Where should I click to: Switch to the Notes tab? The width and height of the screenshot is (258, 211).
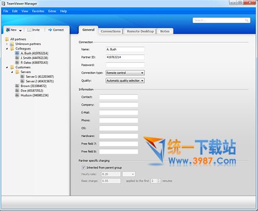point(165,31)
